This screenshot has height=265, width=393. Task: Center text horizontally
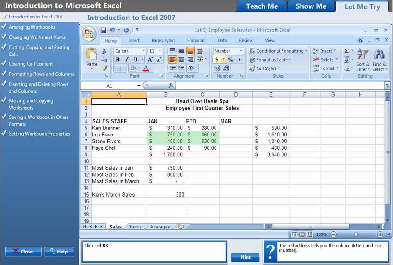(181, 59)
